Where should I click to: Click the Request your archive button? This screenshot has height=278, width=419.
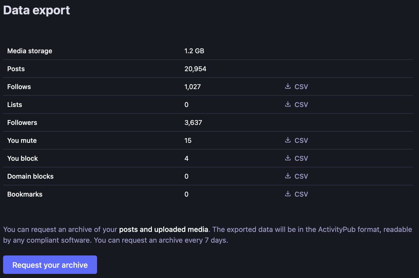coord(50,265)
